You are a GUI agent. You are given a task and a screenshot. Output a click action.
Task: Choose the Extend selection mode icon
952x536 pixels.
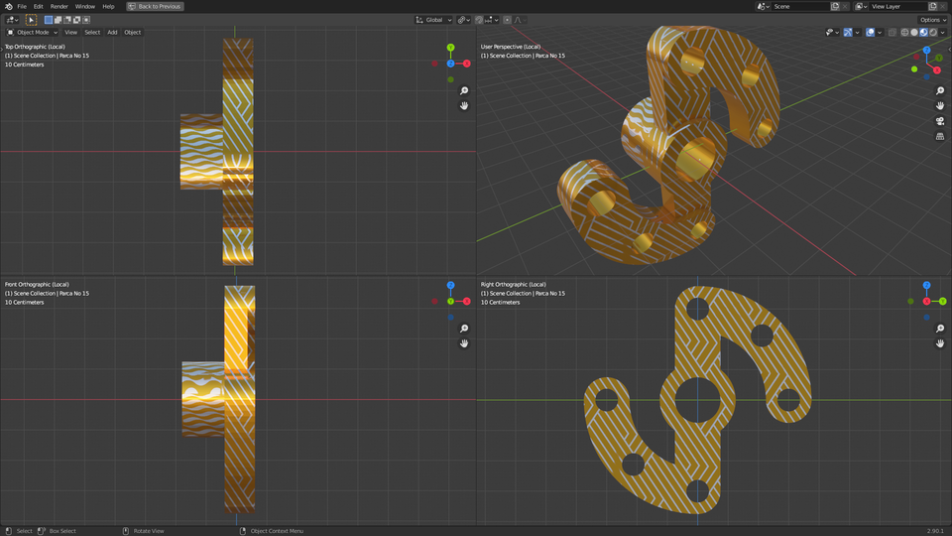(59, 20)
